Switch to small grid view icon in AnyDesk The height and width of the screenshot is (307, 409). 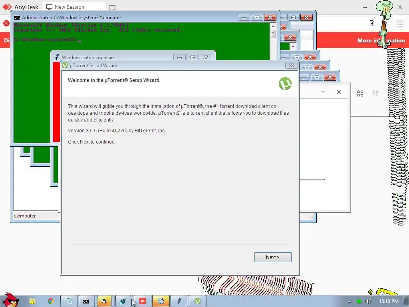pyautogui.click(x=375, y=93)
